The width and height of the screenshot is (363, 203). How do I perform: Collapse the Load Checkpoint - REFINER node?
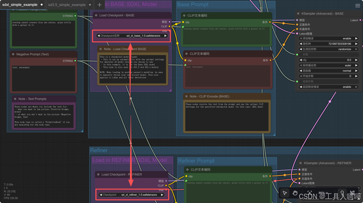click(98, 174)
